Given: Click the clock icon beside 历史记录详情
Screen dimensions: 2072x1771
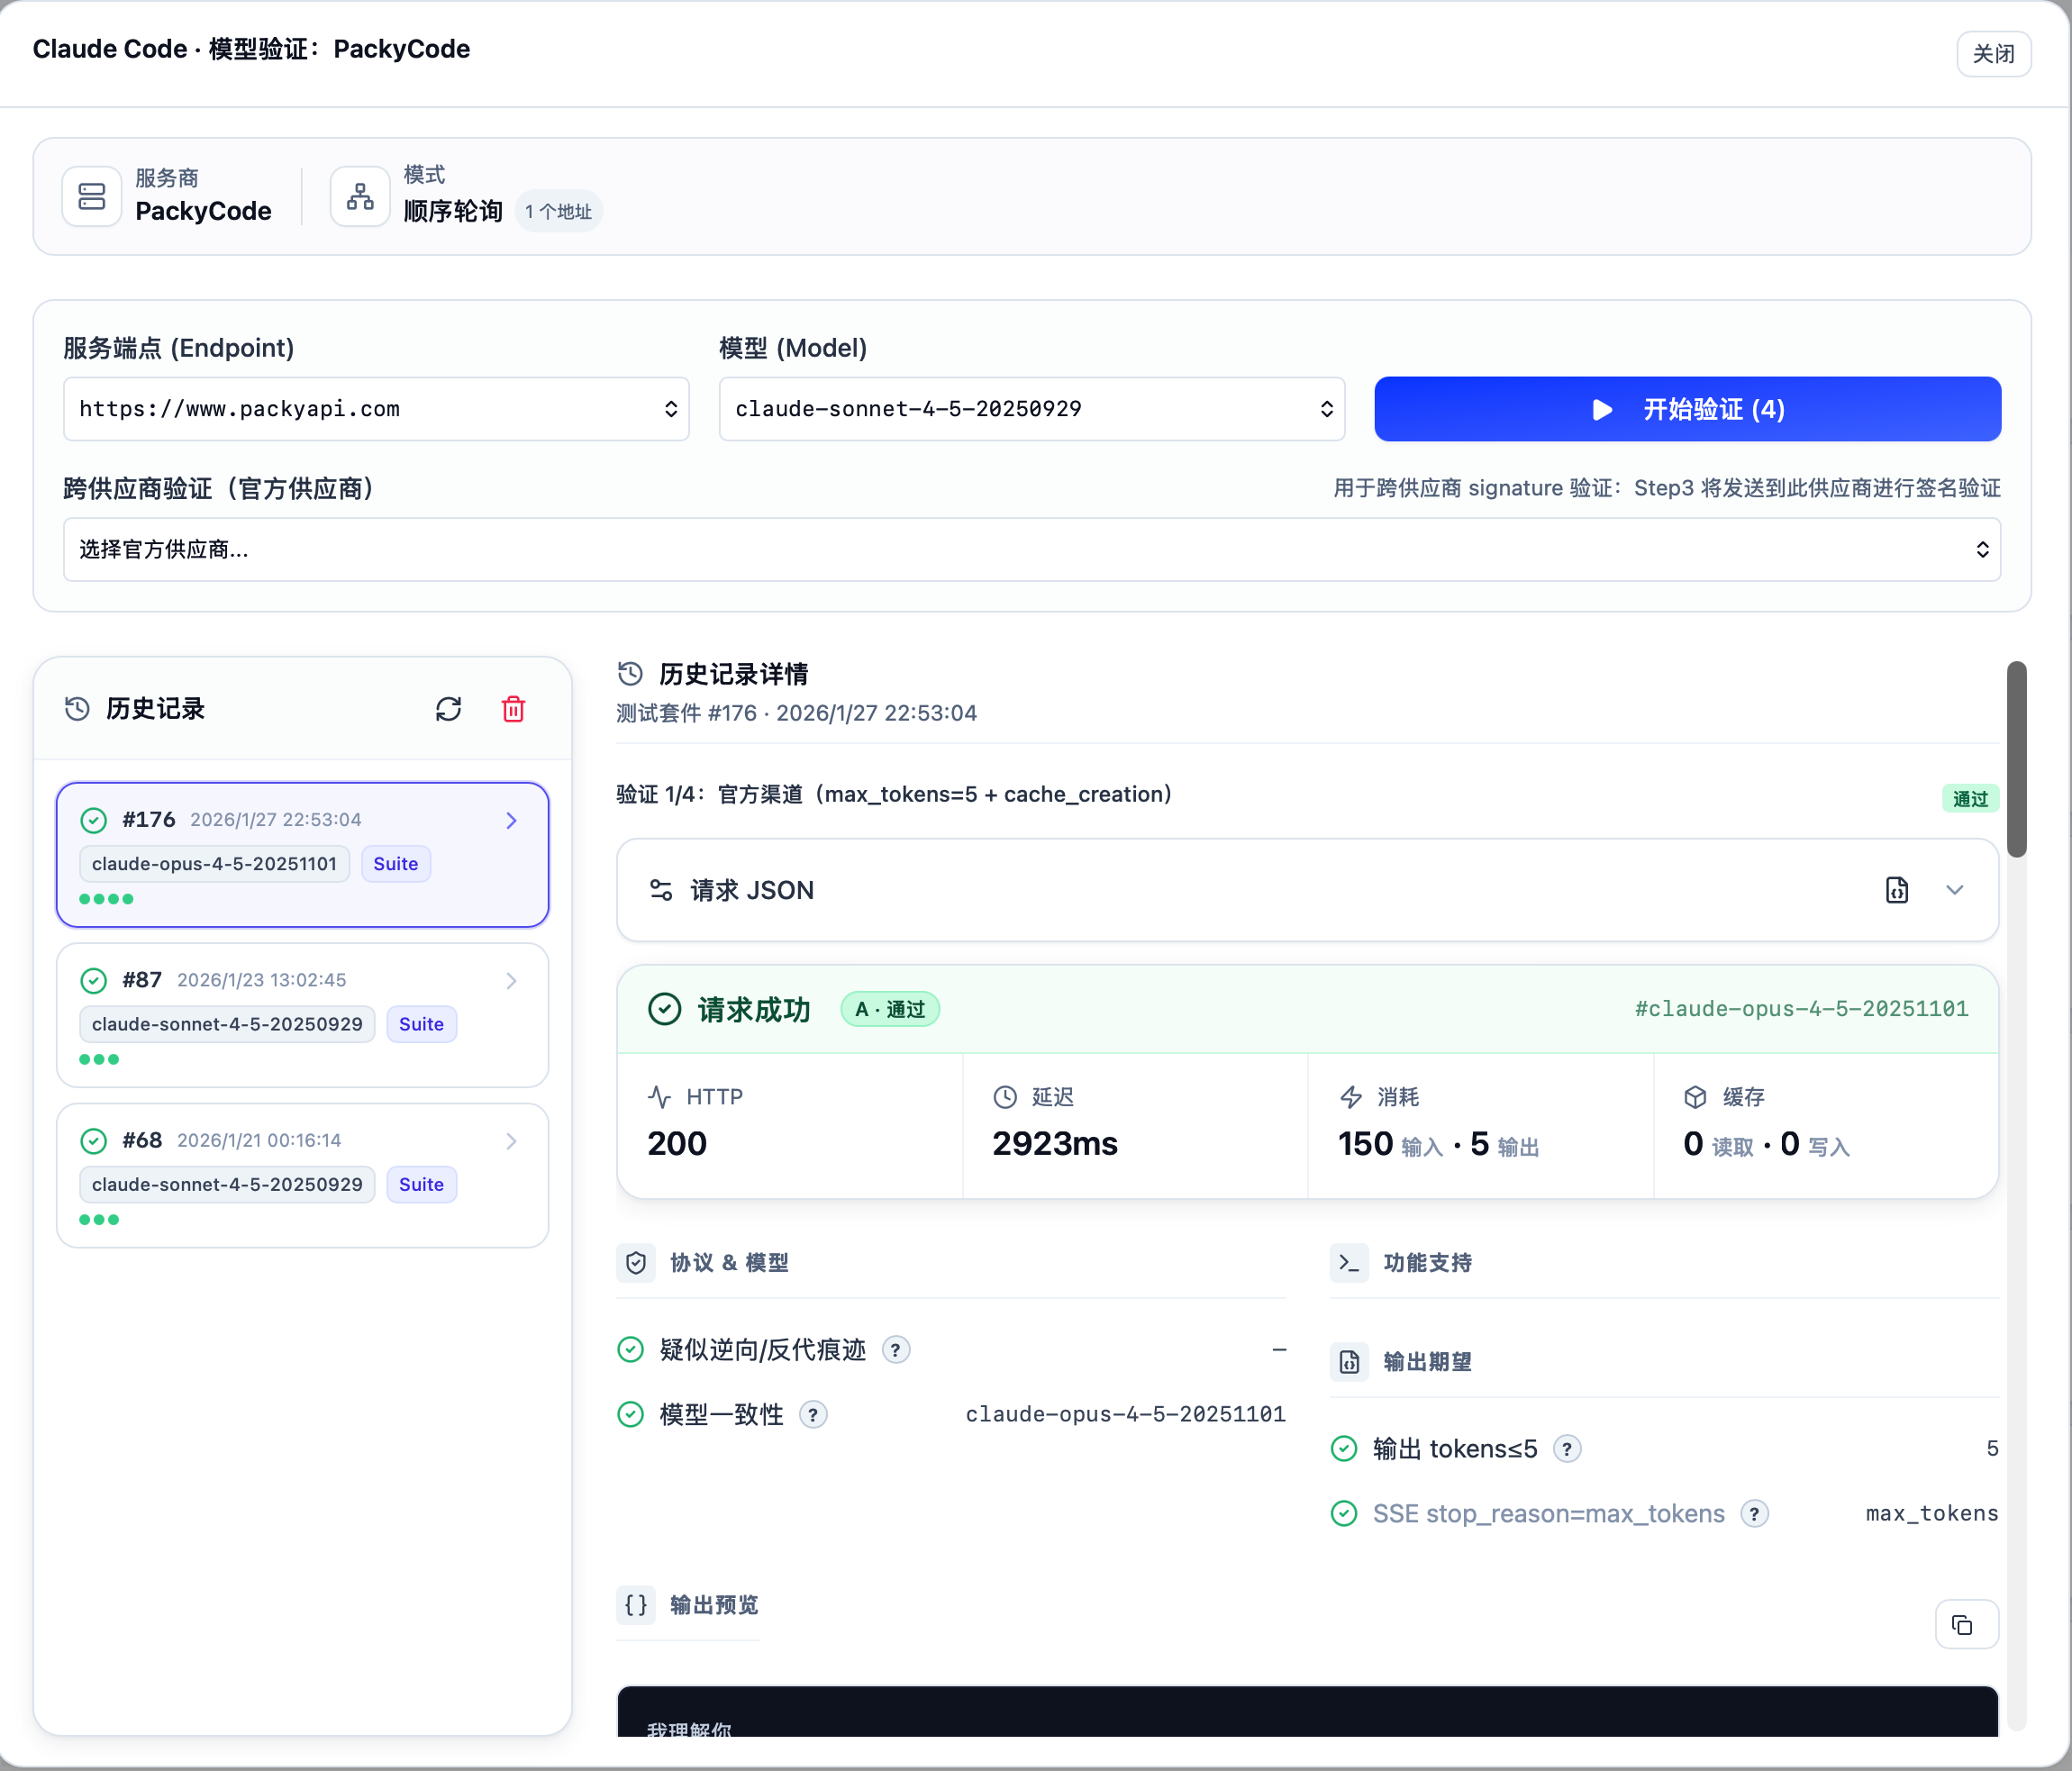Looking at the screenshot, I should (x=630, y=674).
